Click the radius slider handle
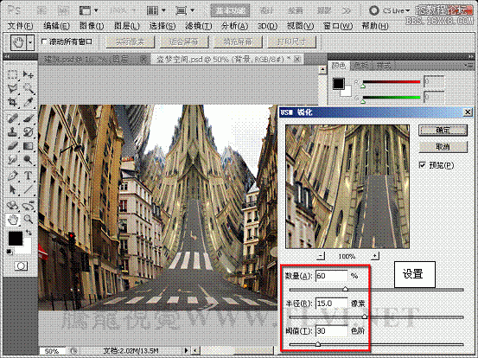This screenshot has height=358, width=478. (x=364, y=316)
